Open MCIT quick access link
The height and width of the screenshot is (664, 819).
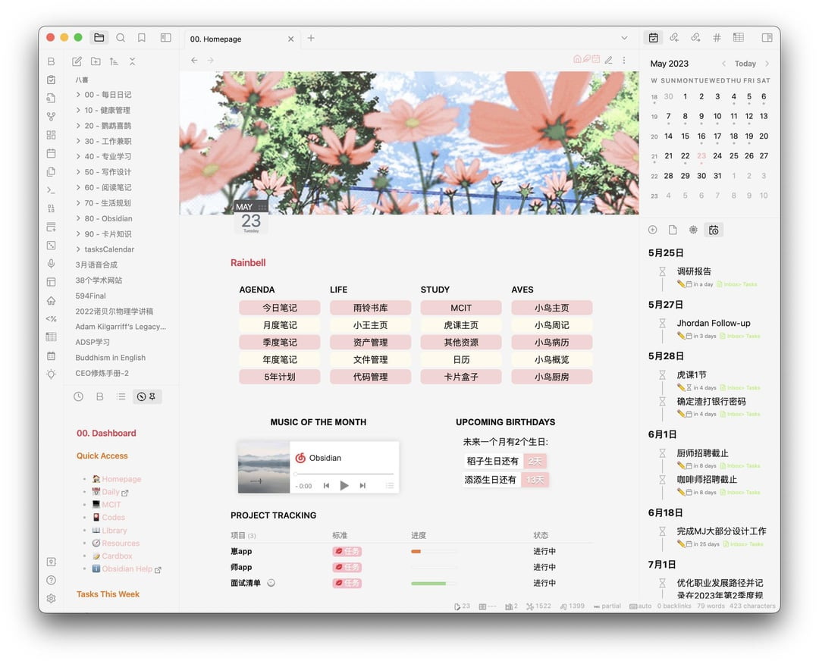click(111, 505)
